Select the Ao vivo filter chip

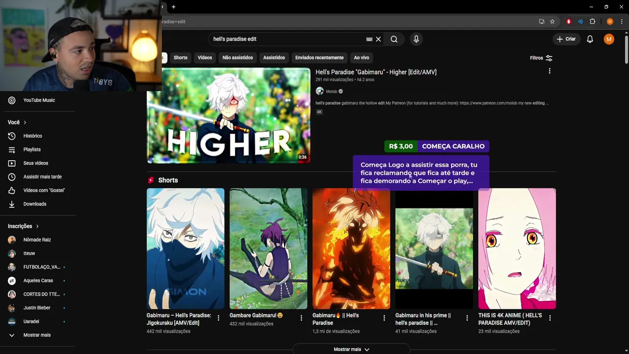(x=361, y=58)
